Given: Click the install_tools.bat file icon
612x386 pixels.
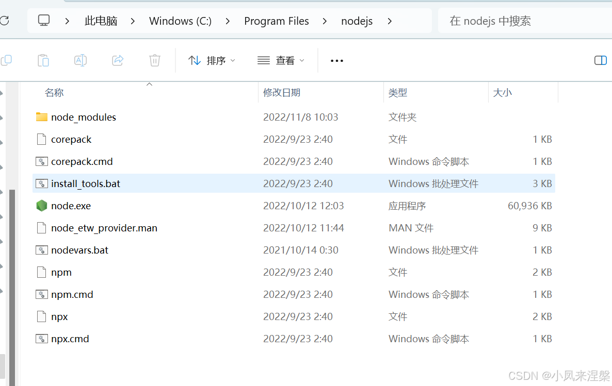Looking at the screenshot, I should 42,183.
